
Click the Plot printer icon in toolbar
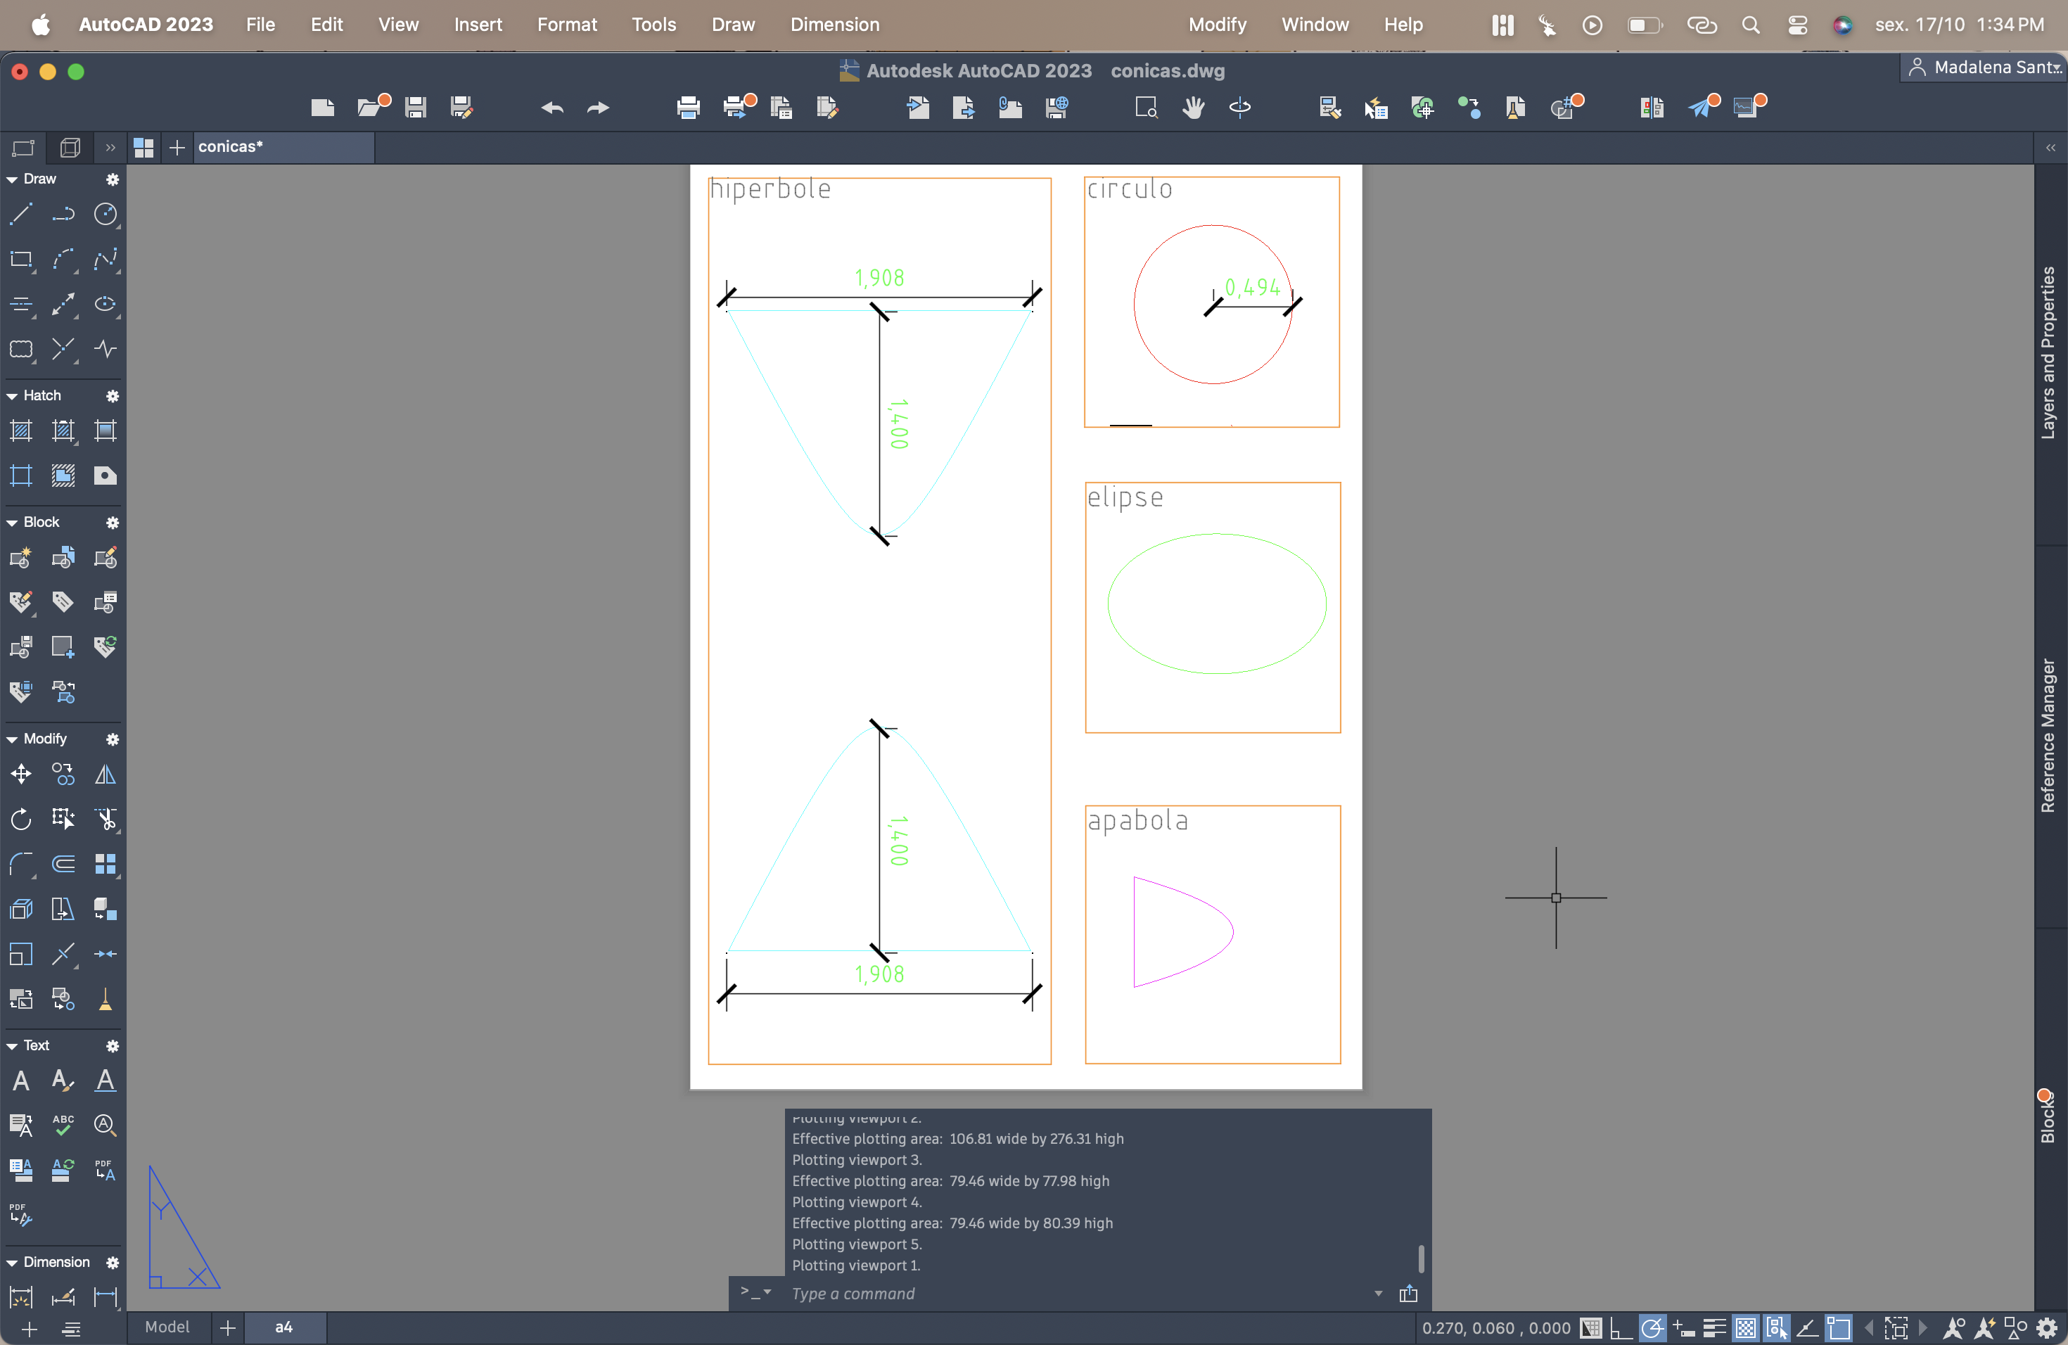688,108
